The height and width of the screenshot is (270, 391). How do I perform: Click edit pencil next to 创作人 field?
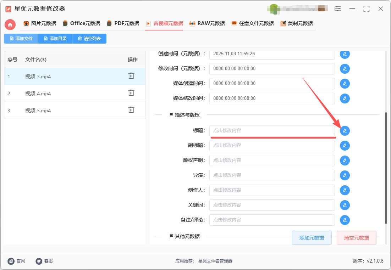tap(345, 190)
